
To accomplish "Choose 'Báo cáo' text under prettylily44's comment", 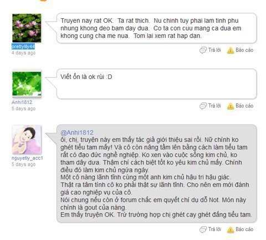I will (244, 50).
